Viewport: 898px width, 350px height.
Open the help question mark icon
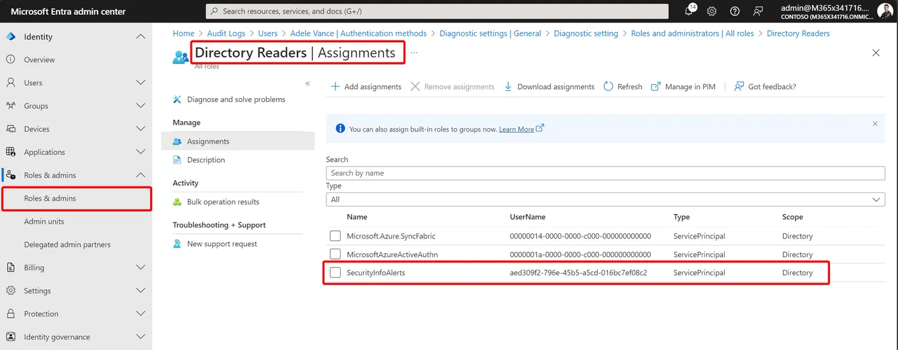(735, 12)
